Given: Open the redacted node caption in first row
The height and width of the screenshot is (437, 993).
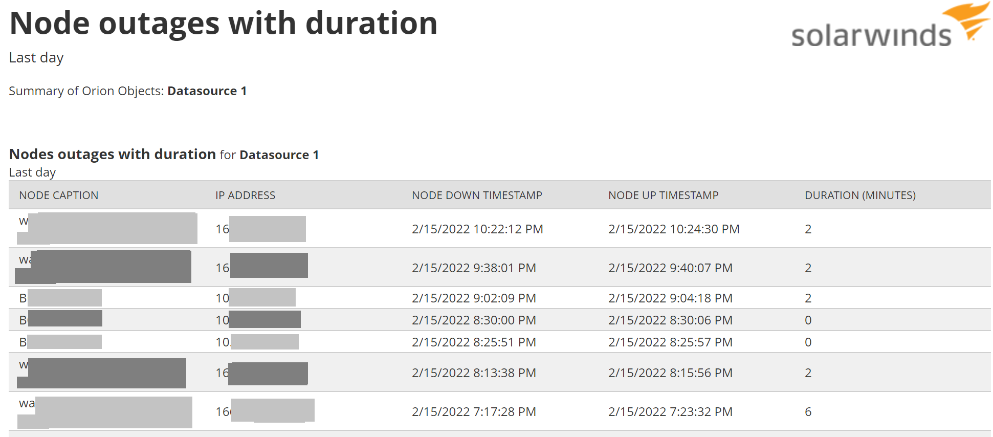Looking at the screenshot, I should tap(107, 228).
